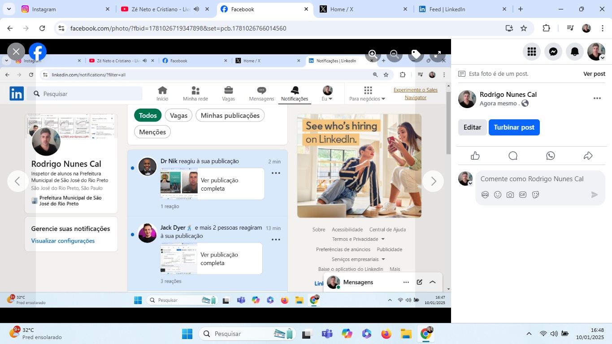Screen dimensions: 612x344
Task: Launch Microsoft Teams from taskbar
Action: (x=327, y=334)
